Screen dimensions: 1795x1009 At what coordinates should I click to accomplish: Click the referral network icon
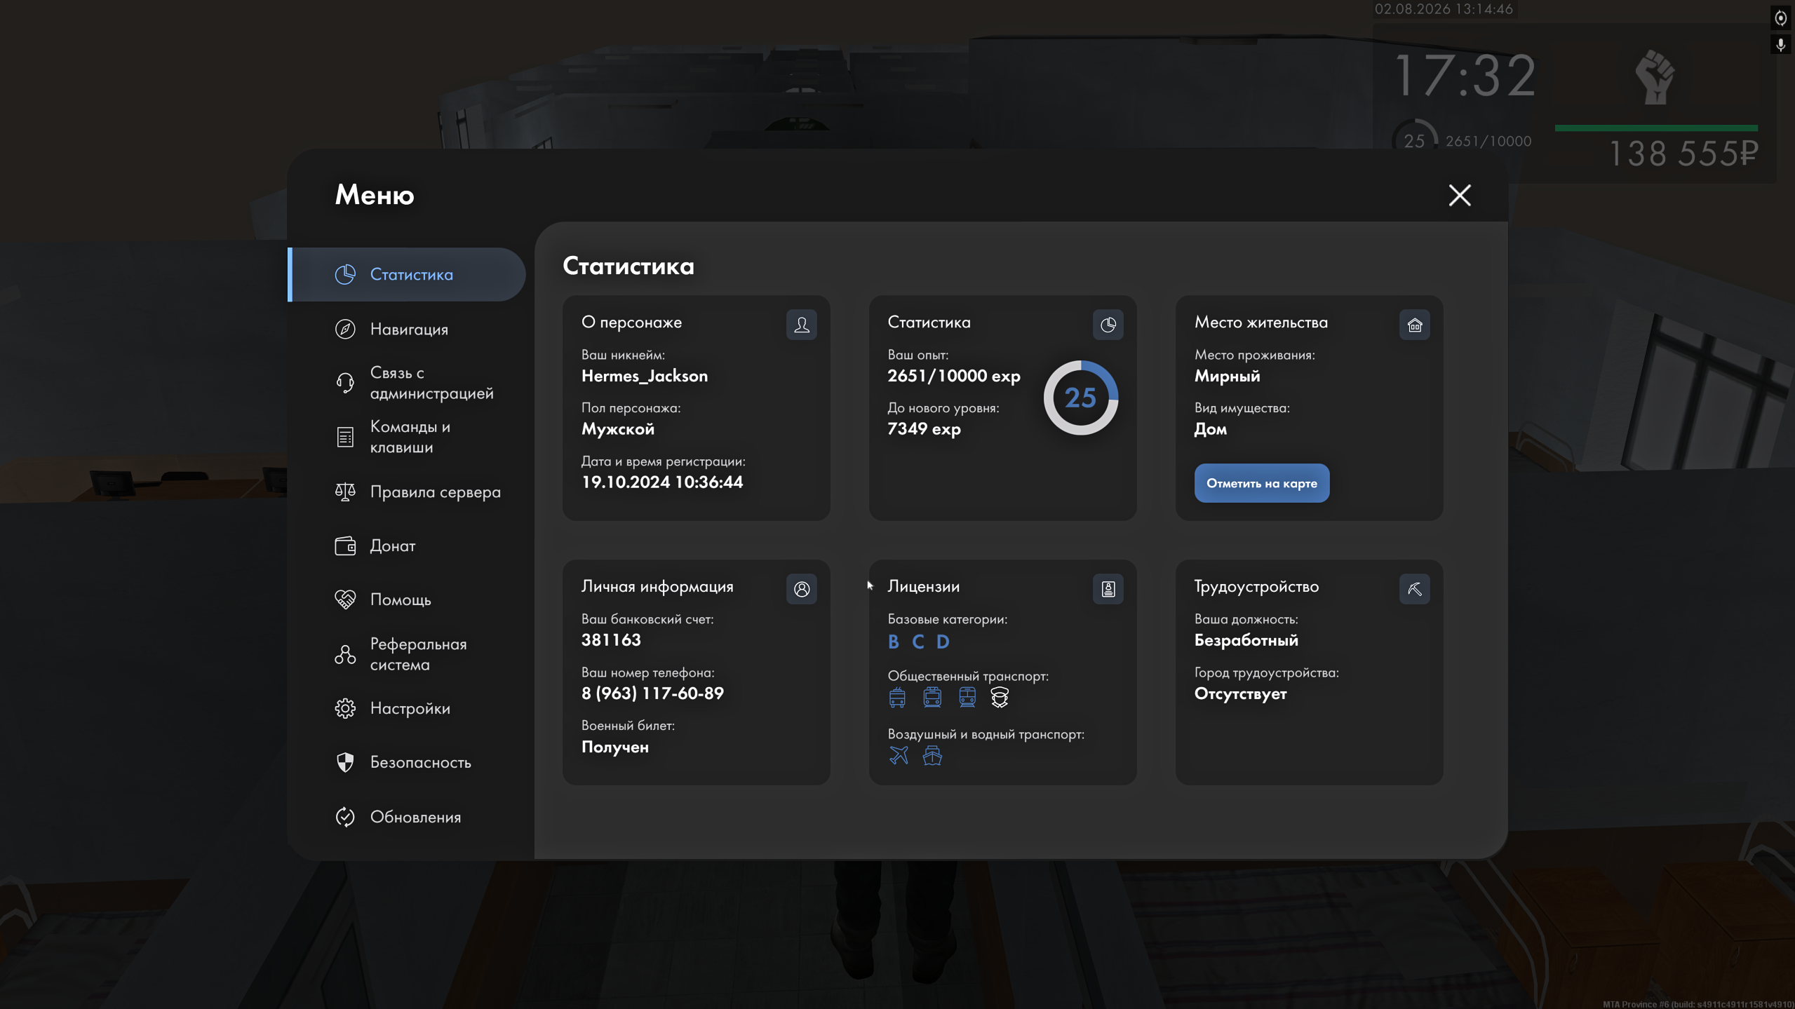click(345, 654)
